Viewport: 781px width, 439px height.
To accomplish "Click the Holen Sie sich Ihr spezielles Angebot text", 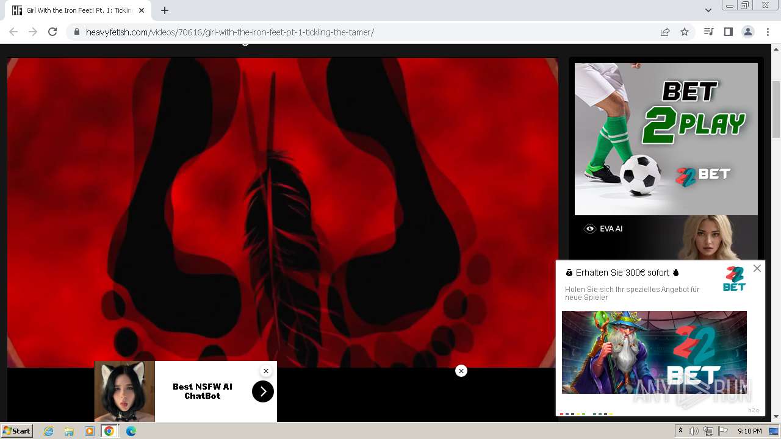I will [x=632, y=293].
